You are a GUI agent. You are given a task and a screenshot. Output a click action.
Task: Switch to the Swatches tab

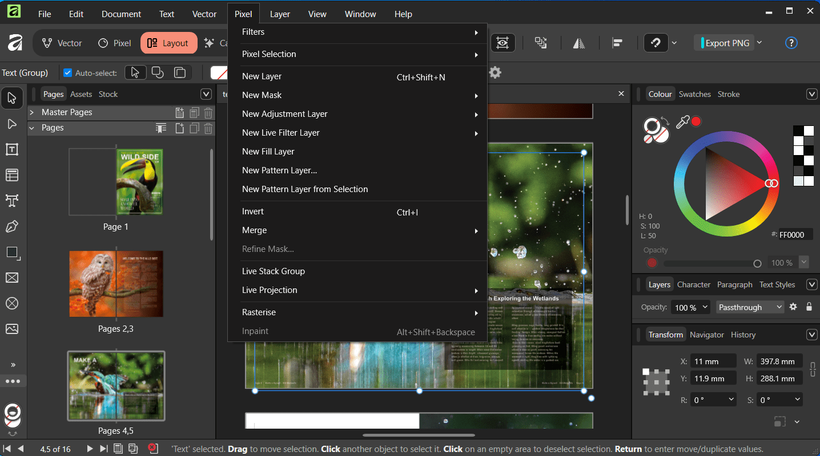pyautogui.click(x=694, y=94)
